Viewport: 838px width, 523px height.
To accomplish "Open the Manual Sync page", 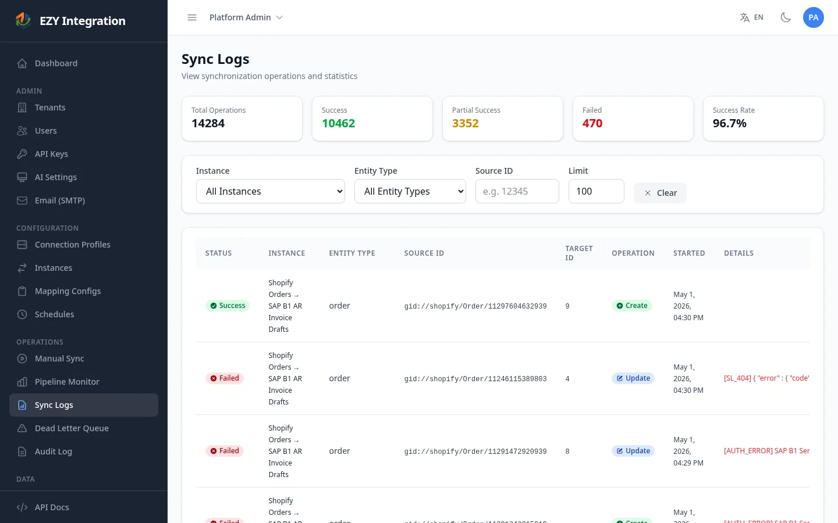I will (84, 359).
